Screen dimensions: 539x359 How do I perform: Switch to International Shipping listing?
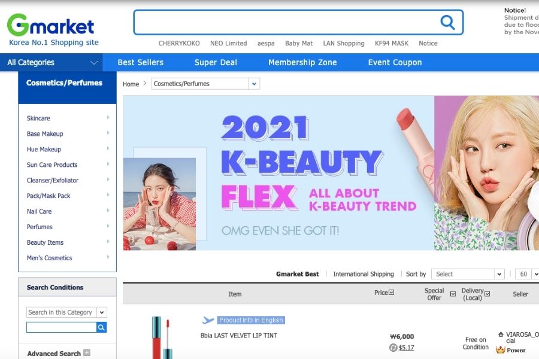tap(364, 273)
